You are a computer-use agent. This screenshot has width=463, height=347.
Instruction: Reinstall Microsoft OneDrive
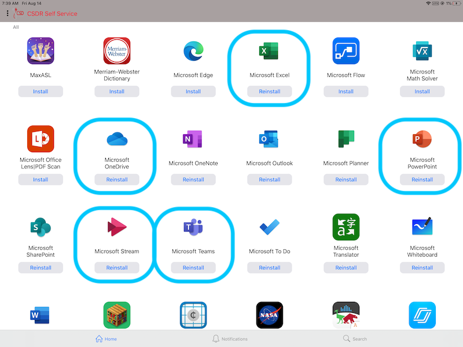[117, 179]
